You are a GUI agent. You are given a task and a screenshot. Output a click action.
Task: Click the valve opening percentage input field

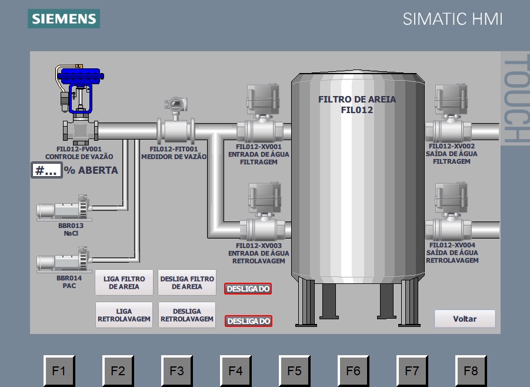pyautogui.click(x=46, y=170)
